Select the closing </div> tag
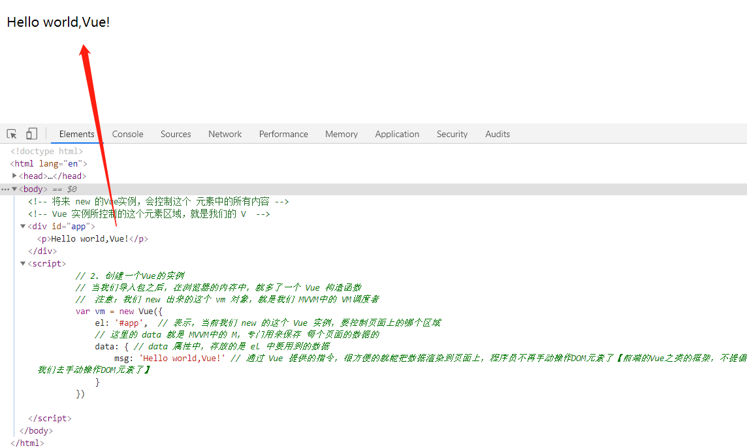 pyautogui.click(x=42, y=251)
